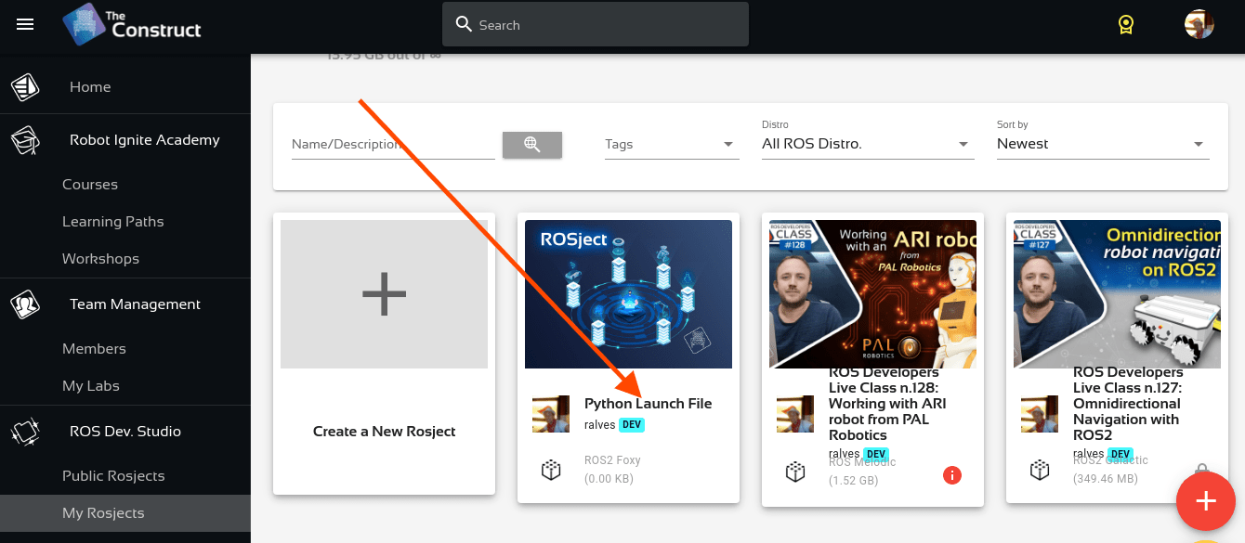This screenshot has width=1245, height=543.
Task: Click the cube icon on Live Class n.128 card
Action: pos(794,472)
